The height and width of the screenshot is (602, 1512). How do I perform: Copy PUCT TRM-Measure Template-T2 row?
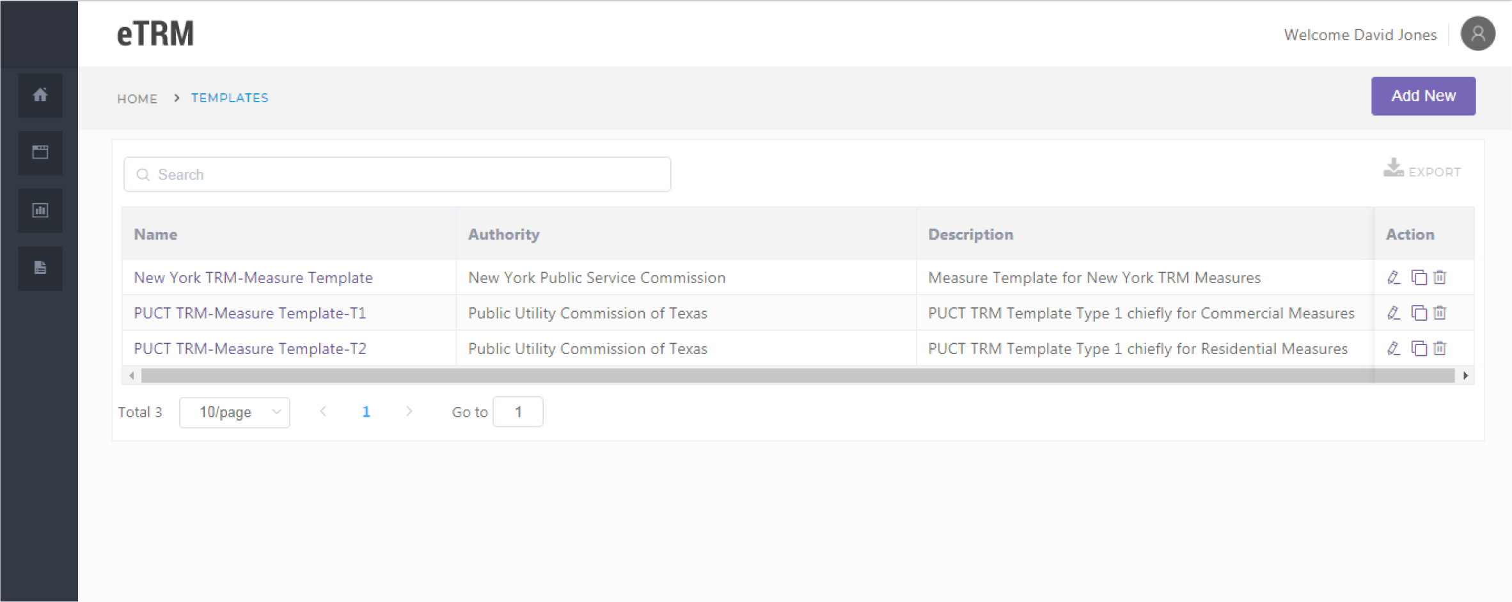(x=1419, y=348)
